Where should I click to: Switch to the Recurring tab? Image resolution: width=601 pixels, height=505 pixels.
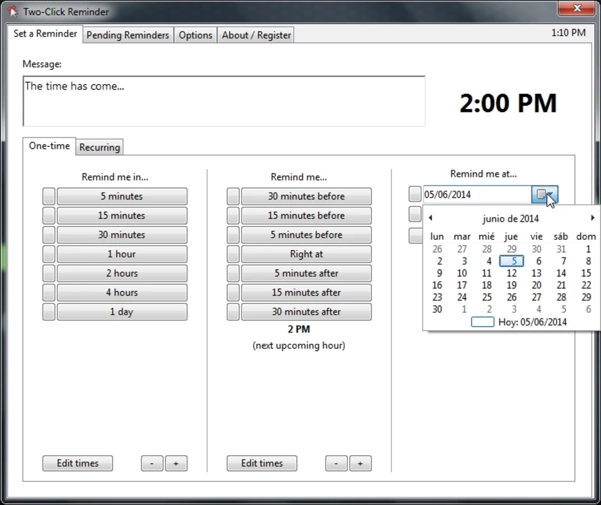[100, 147]
